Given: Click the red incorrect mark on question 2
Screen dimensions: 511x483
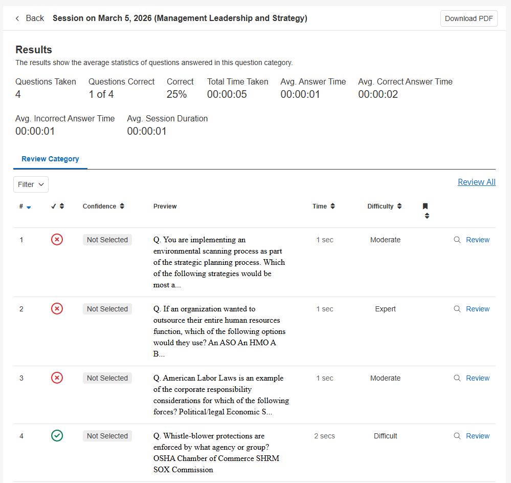Looking at the screenshot, I should coord(57,308).
